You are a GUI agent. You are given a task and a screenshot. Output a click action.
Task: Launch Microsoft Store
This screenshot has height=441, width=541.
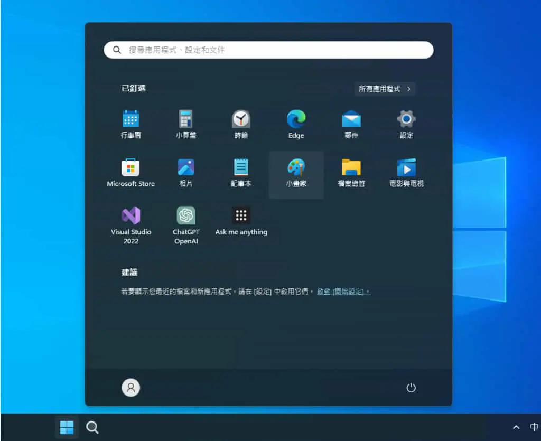(x=131, y=173)
